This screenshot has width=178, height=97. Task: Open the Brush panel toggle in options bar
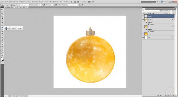[x=12, y=5]
